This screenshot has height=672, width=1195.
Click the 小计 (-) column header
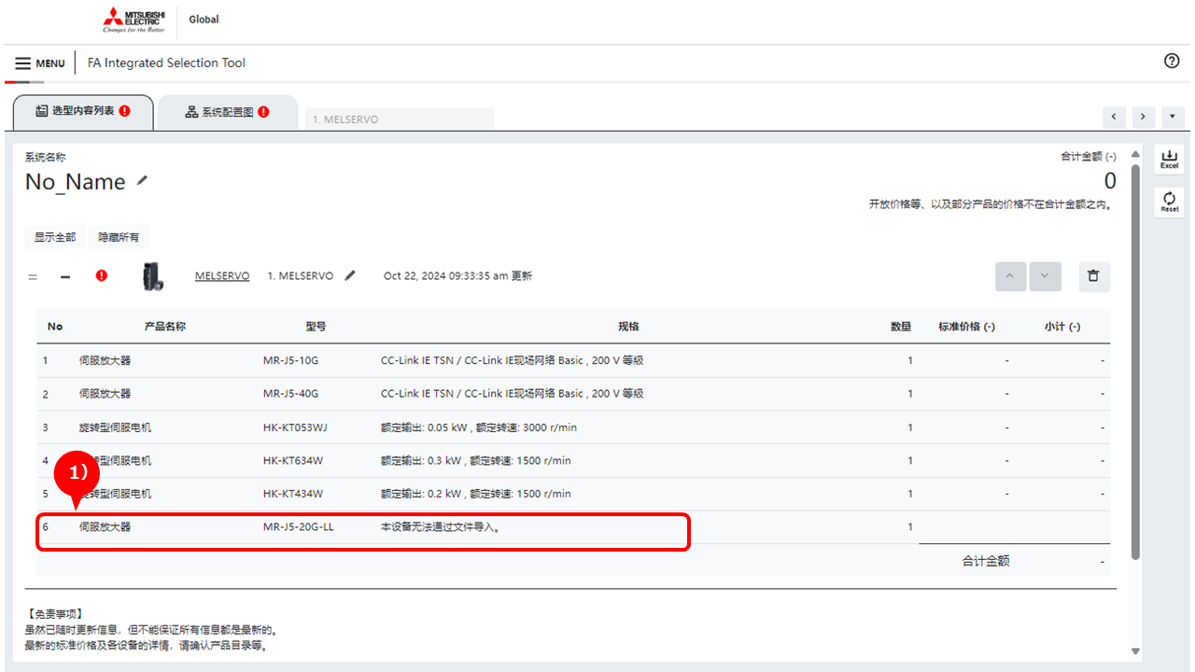pyautogui.click(x=1062, y=327)
